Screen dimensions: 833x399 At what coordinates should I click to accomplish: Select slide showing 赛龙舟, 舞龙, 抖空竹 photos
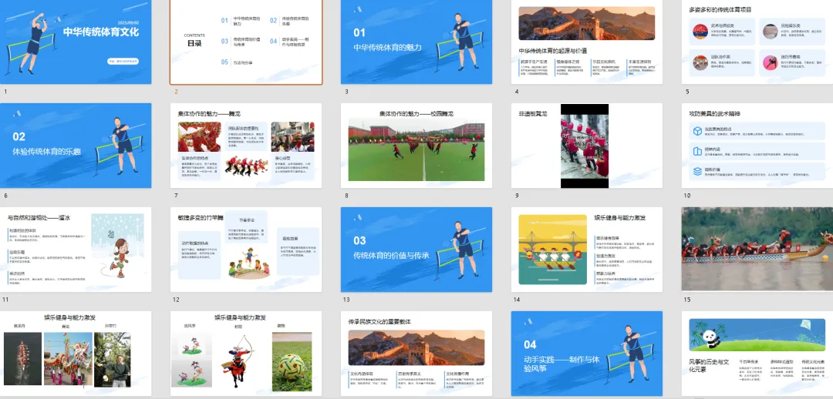click(x=76, y=354)
